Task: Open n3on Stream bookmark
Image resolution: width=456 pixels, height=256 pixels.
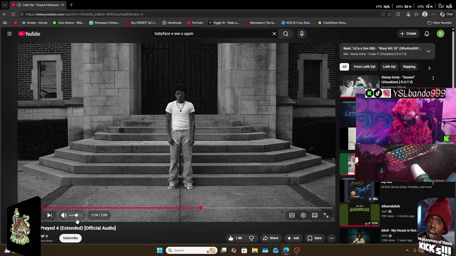Action: pos(68,23)
